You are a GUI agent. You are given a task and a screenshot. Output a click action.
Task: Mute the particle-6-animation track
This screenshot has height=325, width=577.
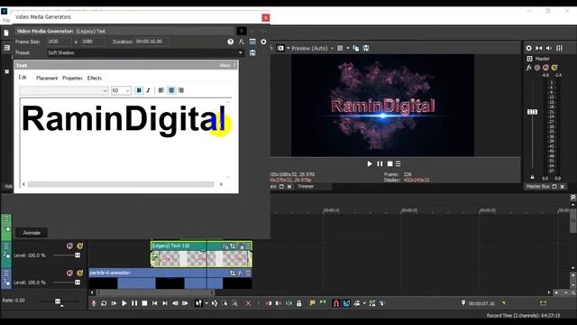point(70,273)
